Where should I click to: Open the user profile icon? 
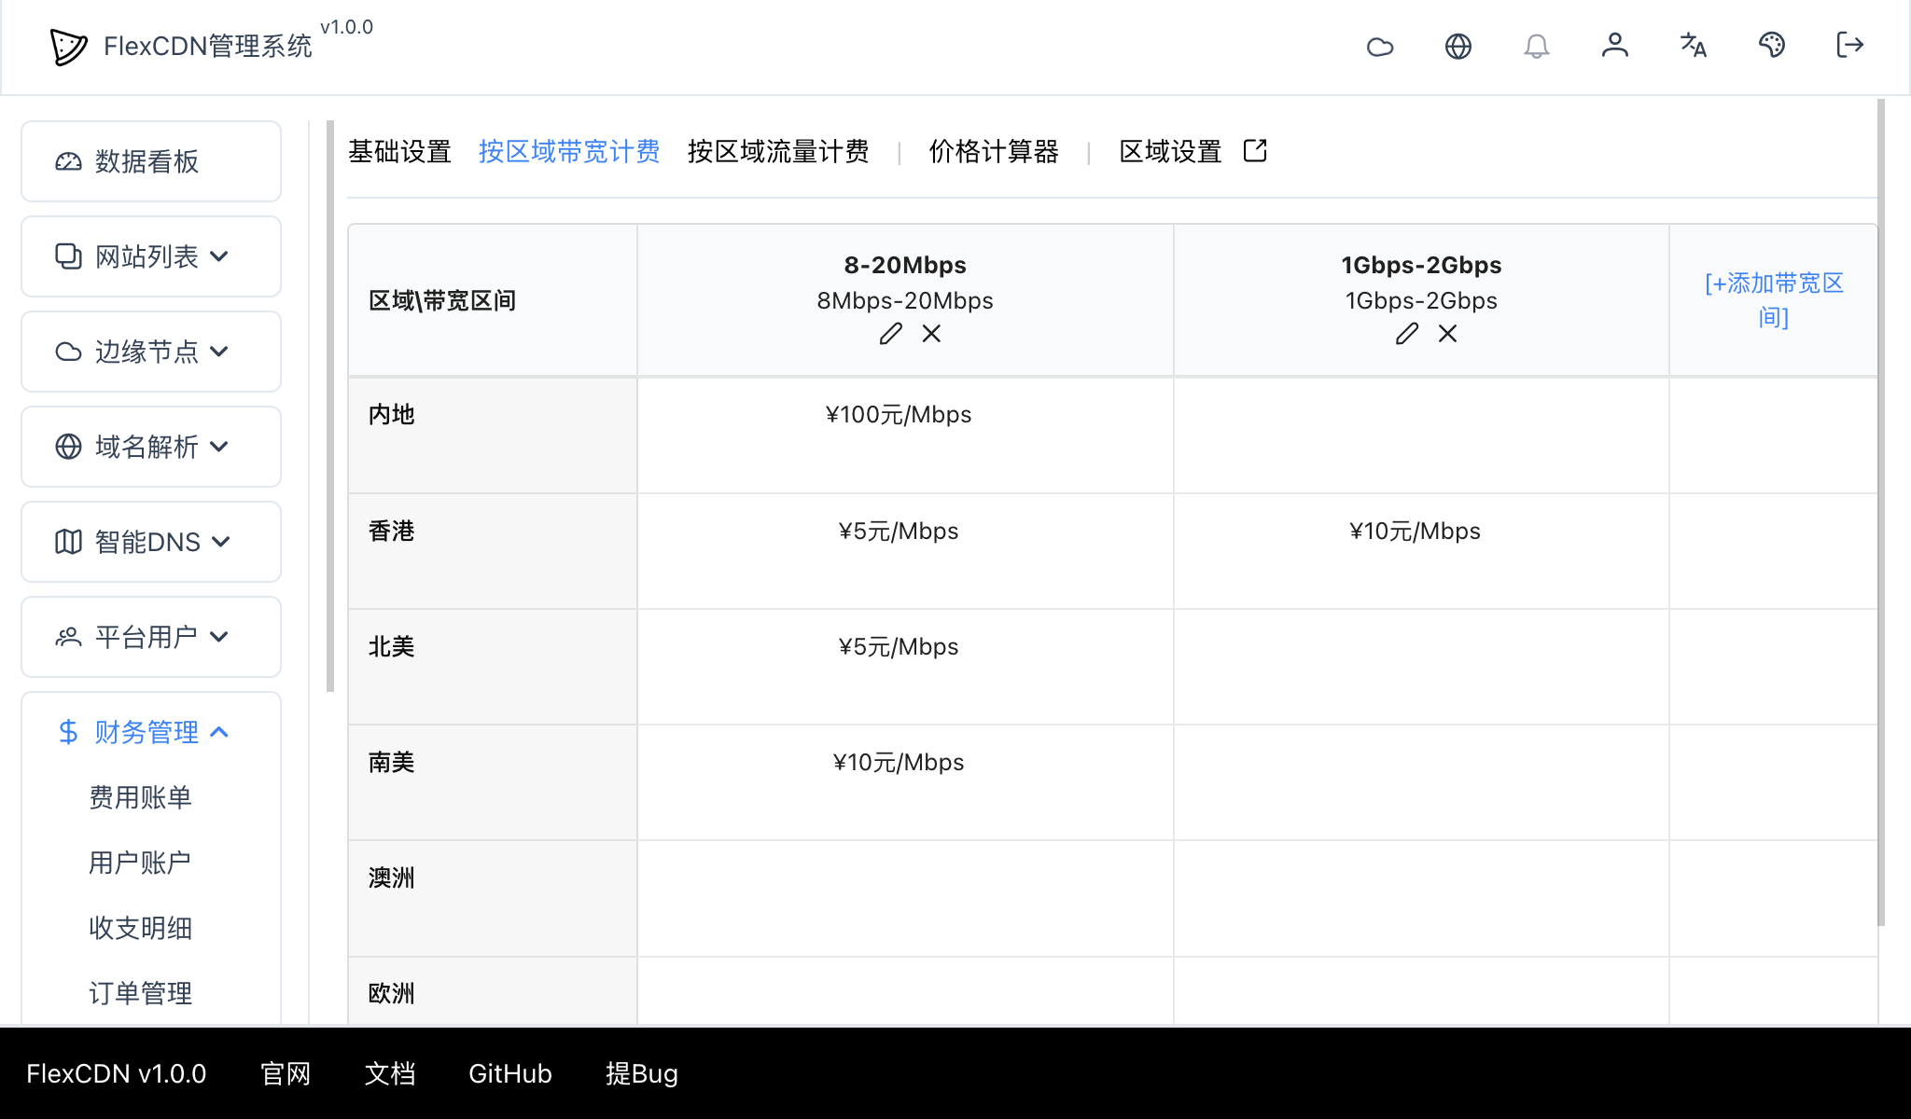[1615, 46]
